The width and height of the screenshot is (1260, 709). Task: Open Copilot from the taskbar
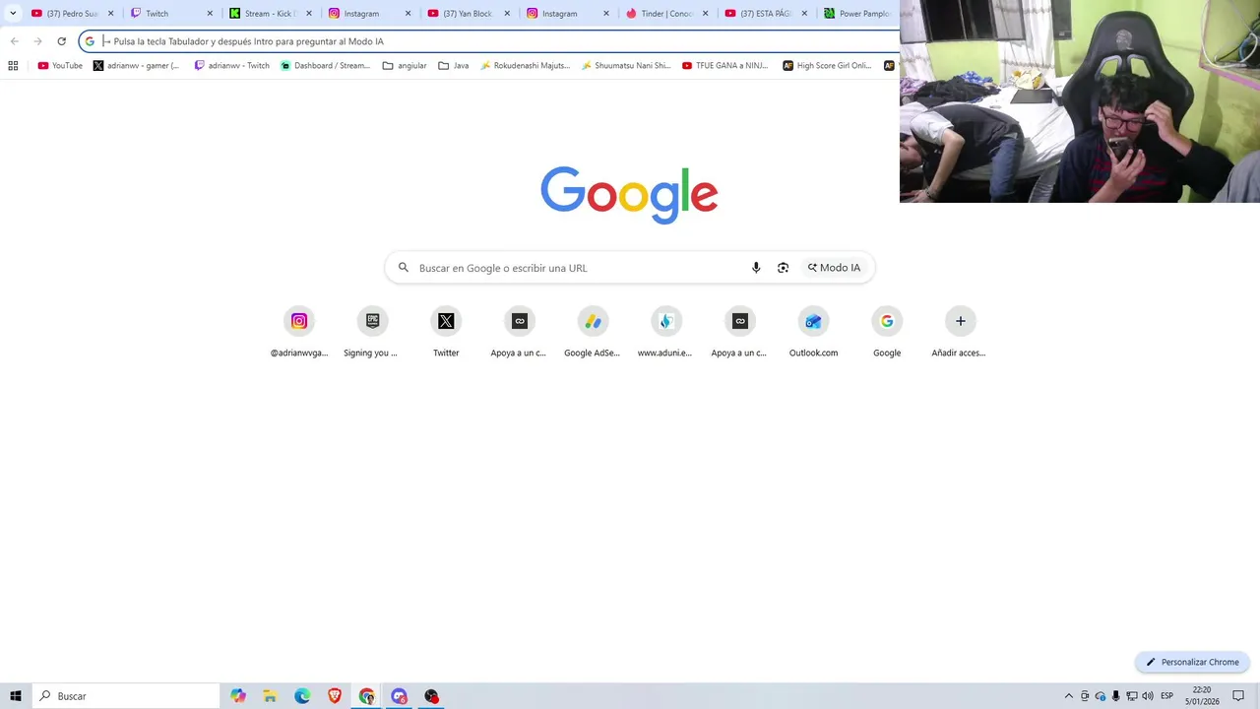point(238,696)
